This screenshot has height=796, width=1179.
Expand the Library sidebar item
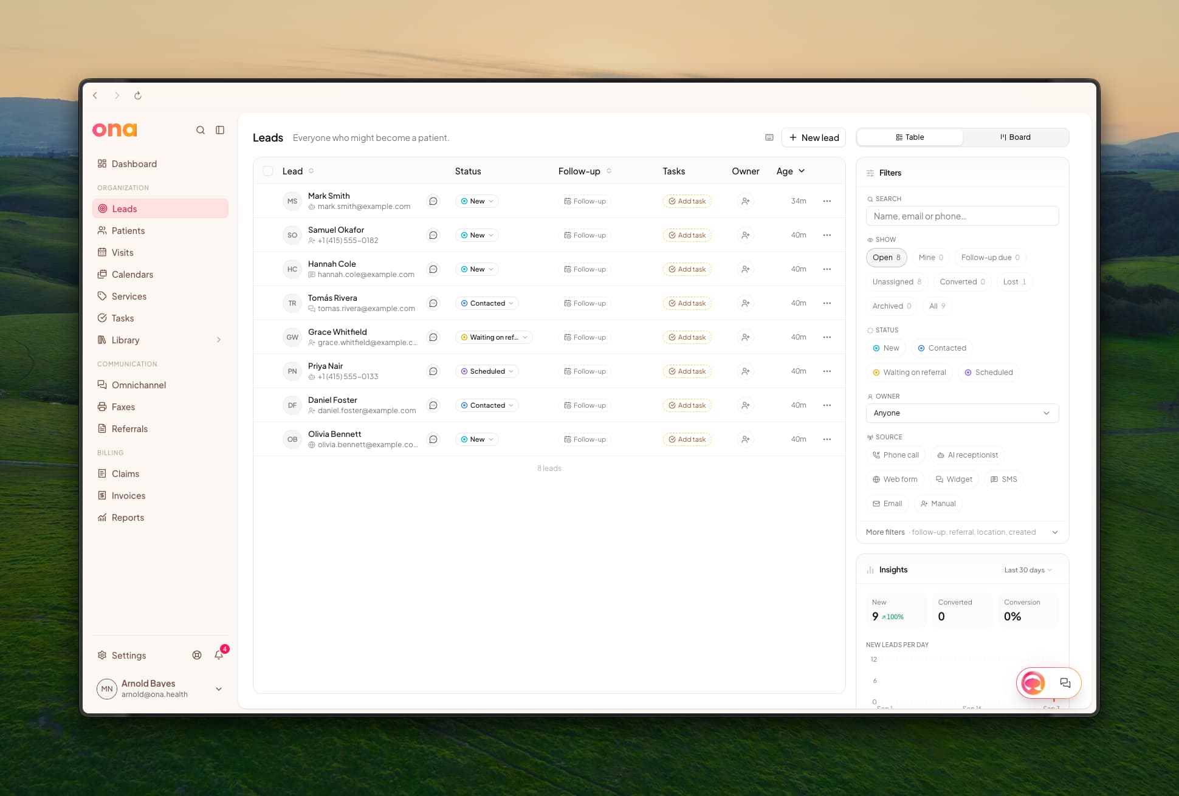160,340
